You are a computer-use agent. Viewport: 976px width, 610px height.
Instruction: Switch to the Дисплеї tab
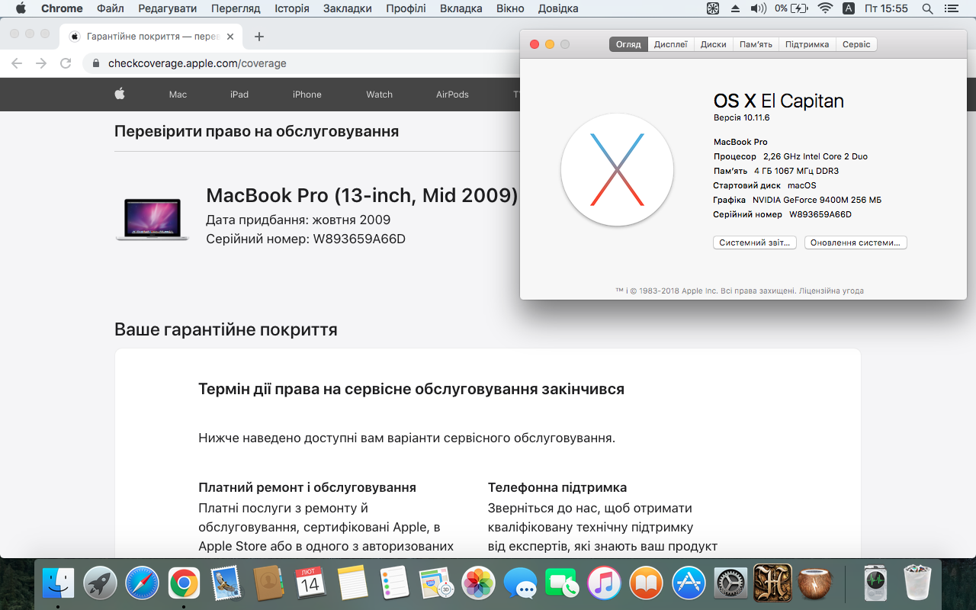670,44
